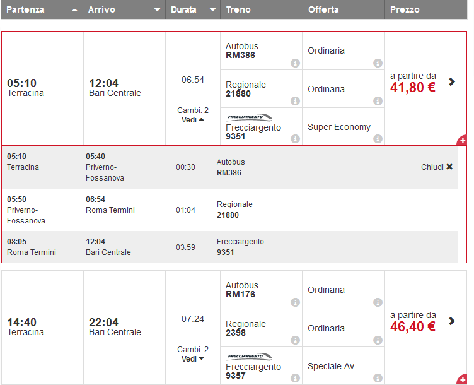The width and height of the screenshot is (474, 385).
Task: Expand Vedi changes for 14:40 trip
Action: coord(193,359)
